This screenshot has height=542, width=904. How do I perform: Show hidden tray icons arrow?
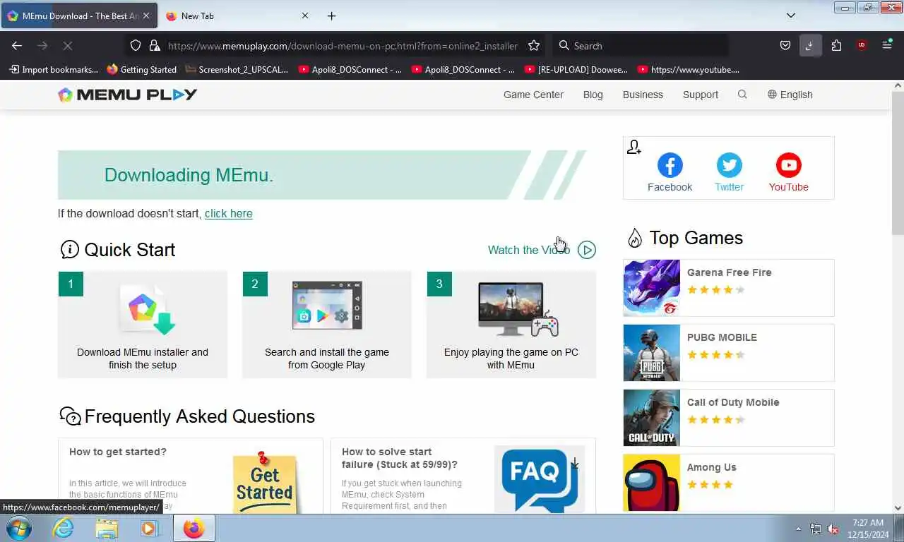click(x=798, y=529)
